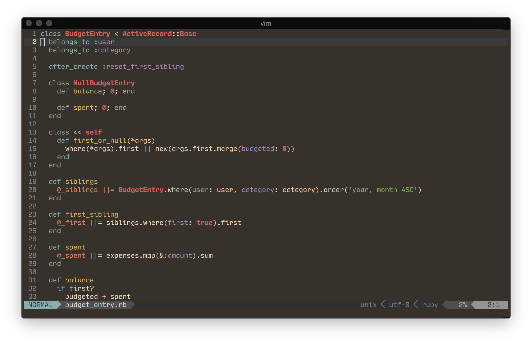
Task: Click the minimize window button
Action: point(39,23)
